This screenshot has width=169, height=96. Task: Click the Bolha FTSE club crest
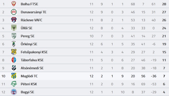pos(14,4)
